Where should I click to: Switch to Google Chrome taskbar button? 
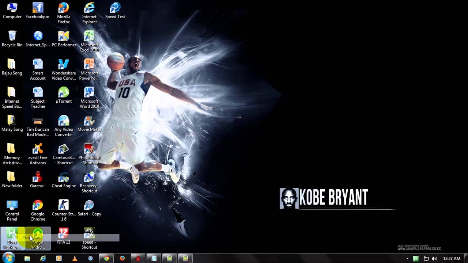click(x=106, y=258)
